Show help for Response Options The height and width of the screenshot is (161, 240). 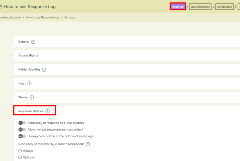(48, 111)
